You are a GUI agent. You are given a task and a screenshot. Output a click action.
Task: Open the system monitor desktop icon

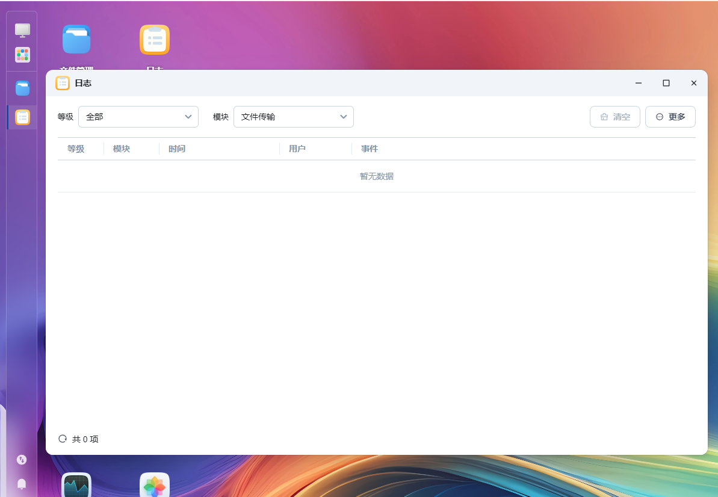[76, 485]
